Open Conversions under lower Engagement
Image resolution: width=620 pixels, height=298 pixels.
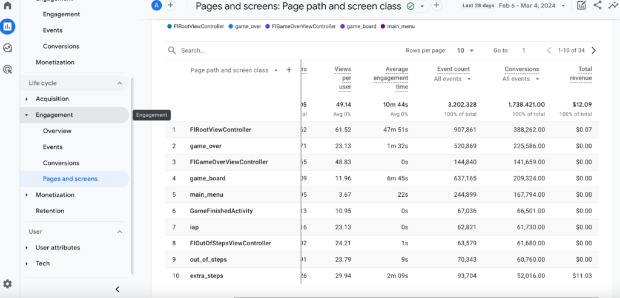pyautogui.click(x=61, y=163)
